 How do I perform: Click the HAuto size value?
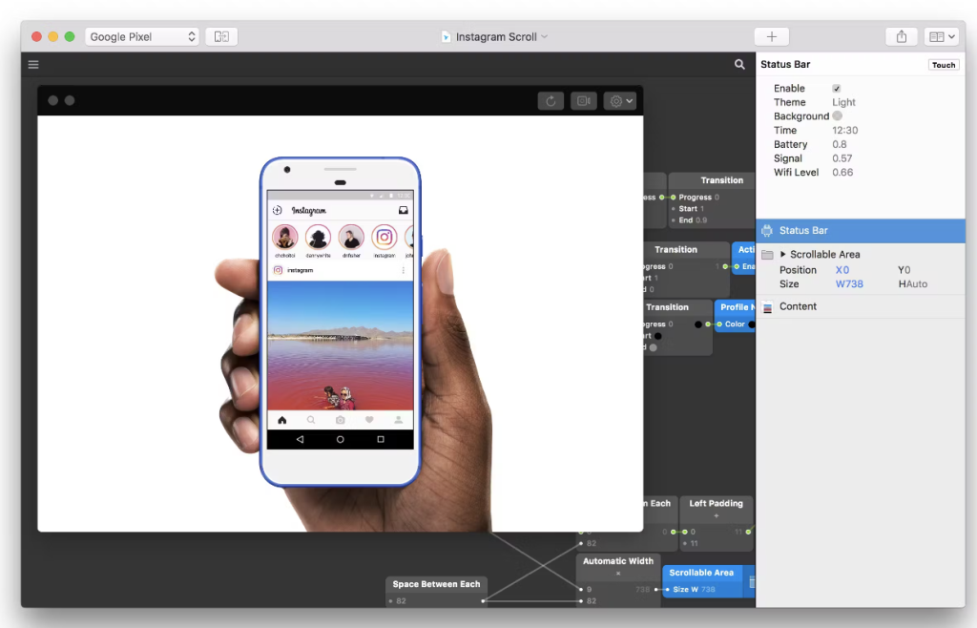pyautogui.click(x=913, y=284)
